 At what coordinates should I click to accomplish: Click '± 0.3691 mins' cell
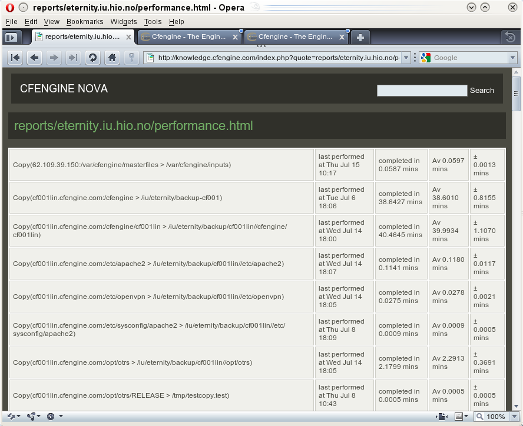pyautogui.click(x=487, y=362)
